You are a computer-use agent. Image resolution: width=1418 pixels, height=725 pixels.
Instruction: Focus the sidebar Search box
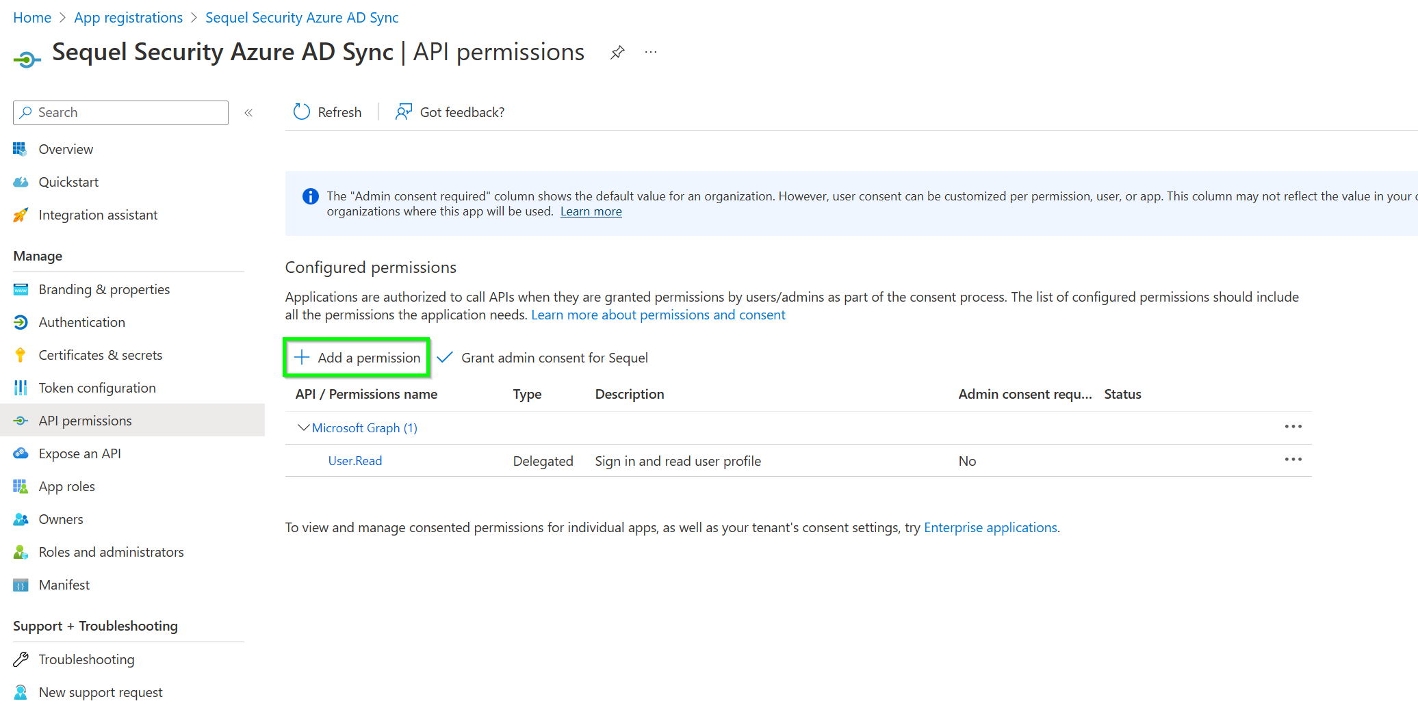pyautogui.click(x=120, y=113)
